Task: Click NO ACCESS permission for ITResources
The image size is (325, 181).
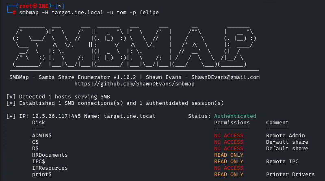Action: click(228, 168)
